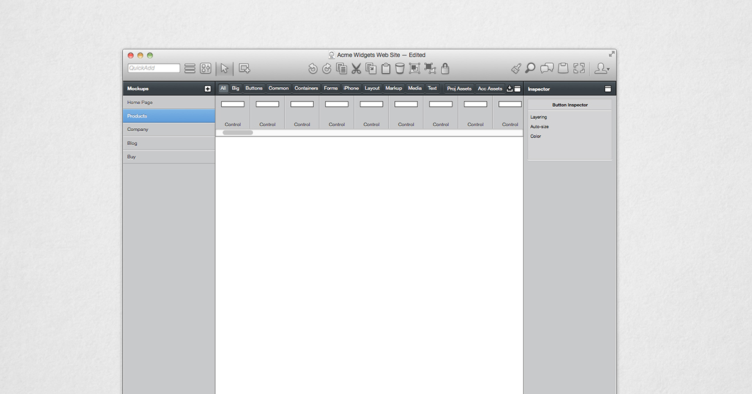Image resolution: width=752 pixels, height=394 pixels.
Task: Switch to the iPhone category tab
Action: pos(351,88)
